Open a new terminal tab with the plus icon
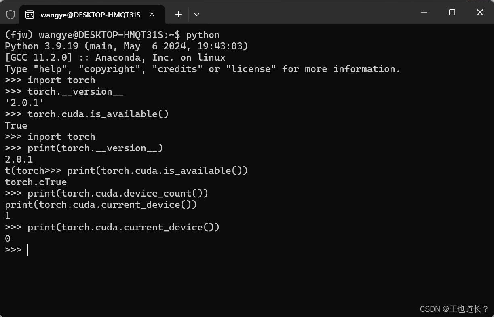 (178, 14)
